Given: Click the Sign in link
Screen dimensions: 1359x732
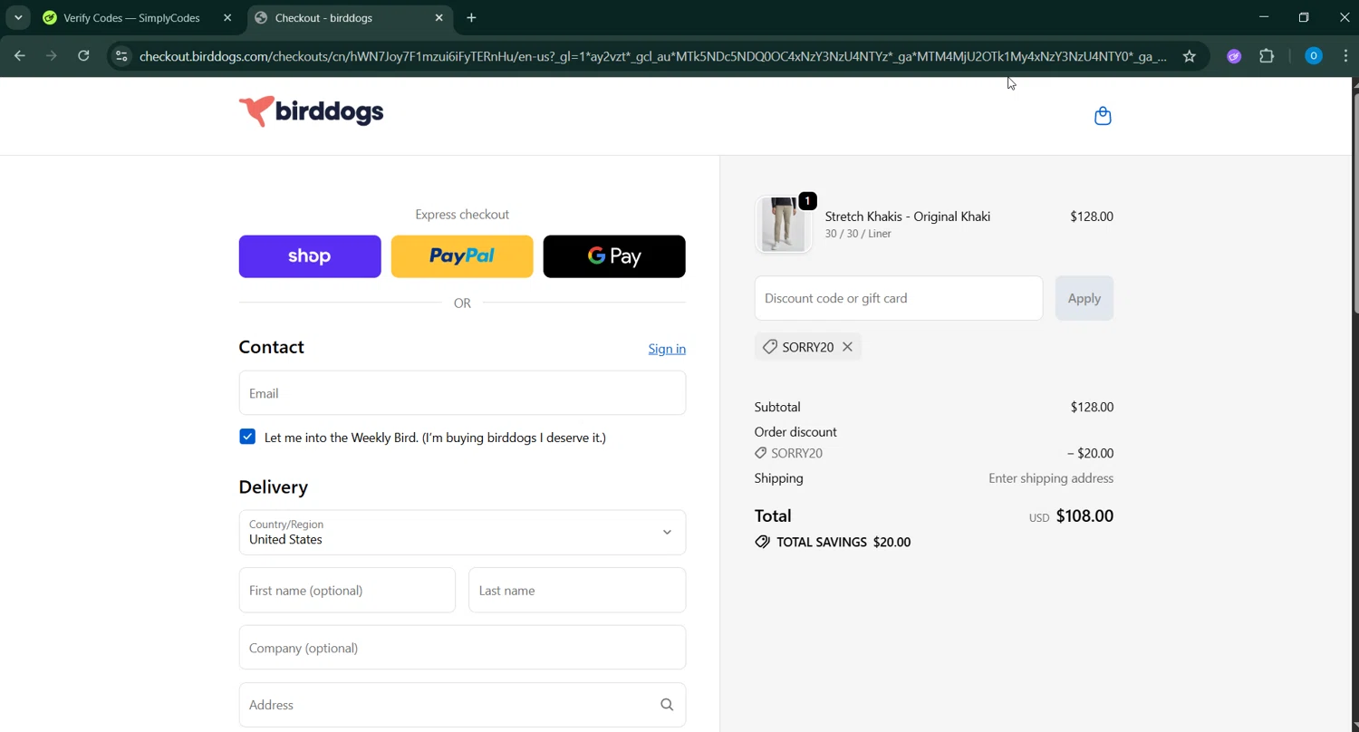Looking at the screenshot, I should pos(667,349).
